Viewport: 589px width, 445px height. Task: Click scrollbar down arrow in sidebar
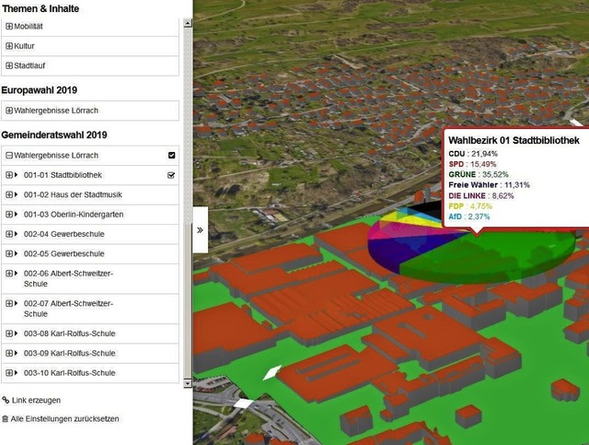point(188,383)
